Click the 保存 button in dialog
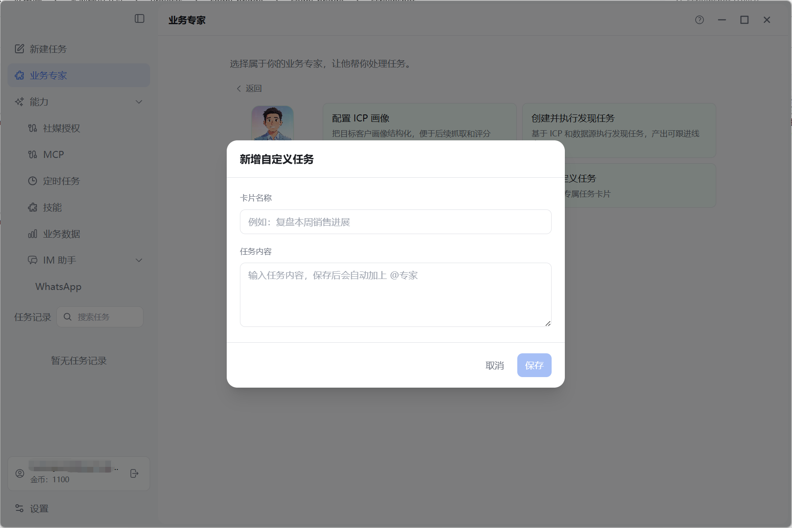This screenshot has height=528, width=792. [x=534, y=365]
